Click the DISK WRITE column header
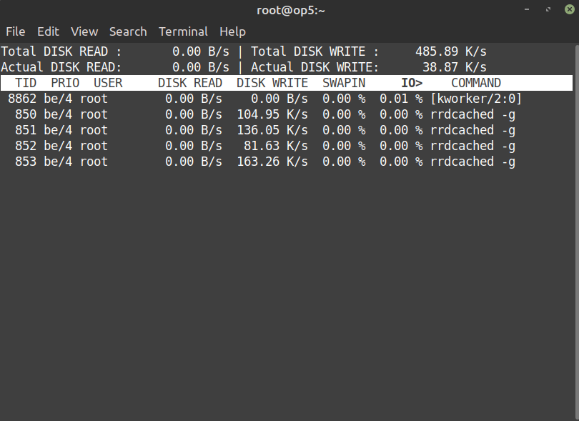 (272, 83)
